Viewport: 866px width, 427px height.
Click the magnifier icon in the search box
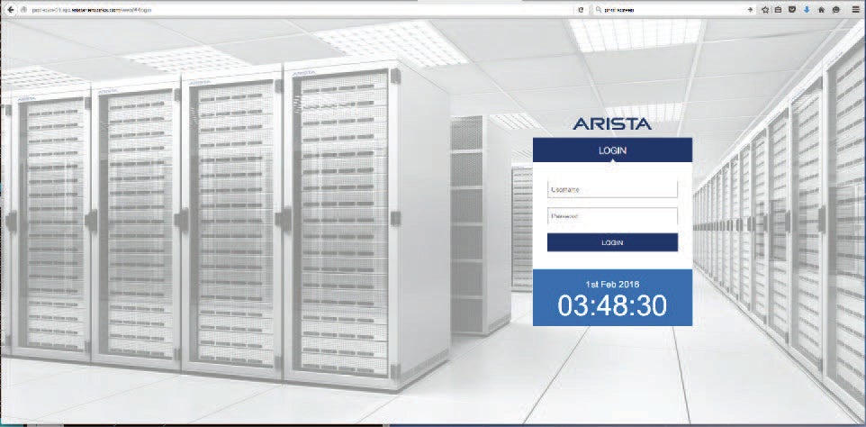(x=598, y=10)
